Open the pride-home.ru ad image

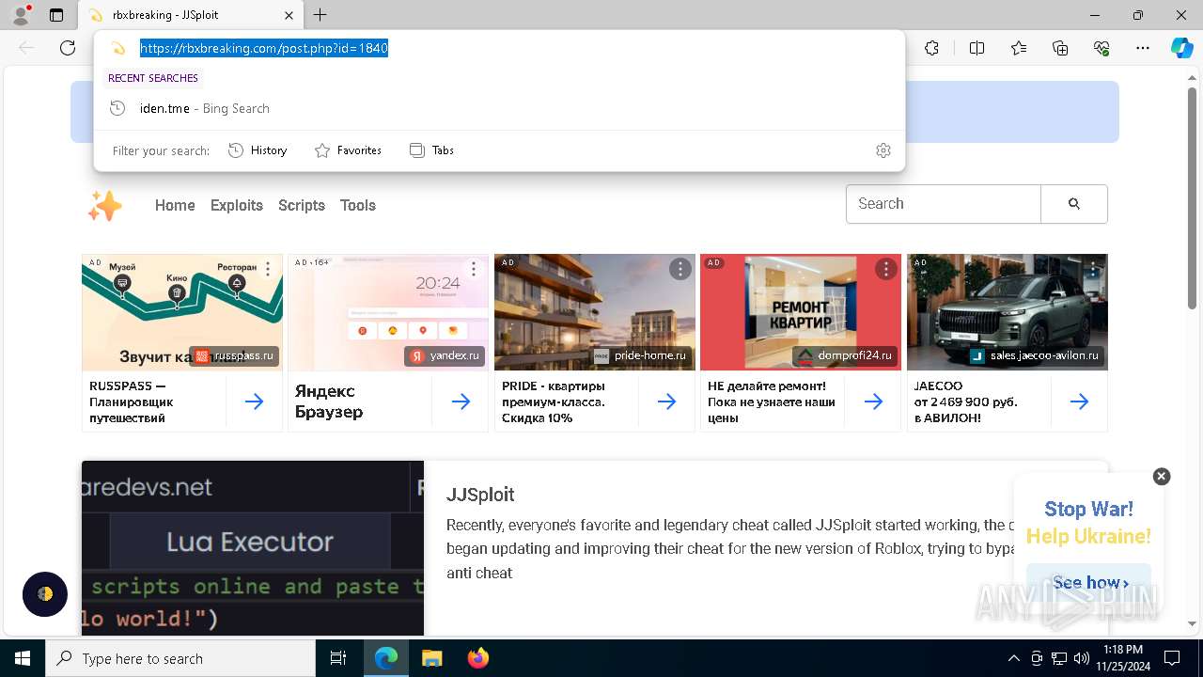coord(595,312)
